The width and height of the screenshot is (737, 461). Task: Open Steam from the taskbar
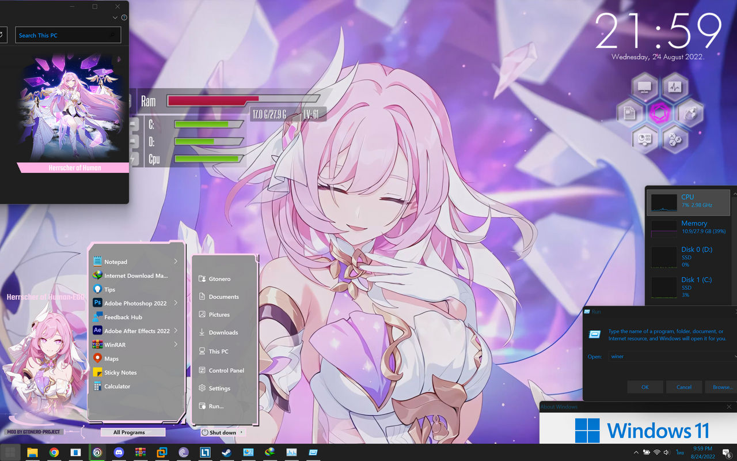[227, 452]
